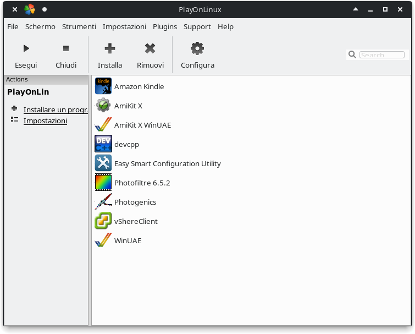
Task: Click the Esegui label
Action: [x=26, y=65]
